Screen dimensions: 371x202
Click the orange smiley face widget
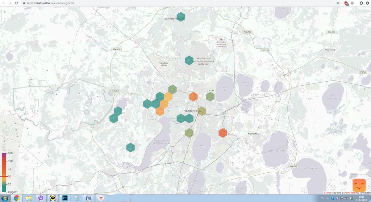[359, 185]
